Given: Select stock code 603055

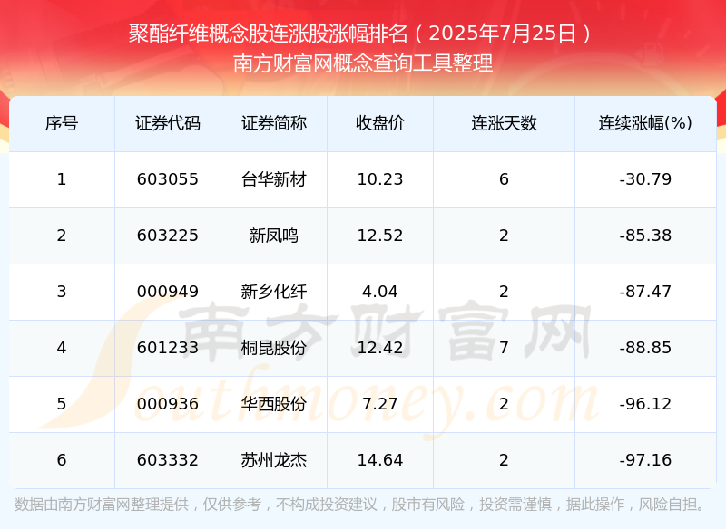Looking at the screenshot, I should click(x=168, y=179).
